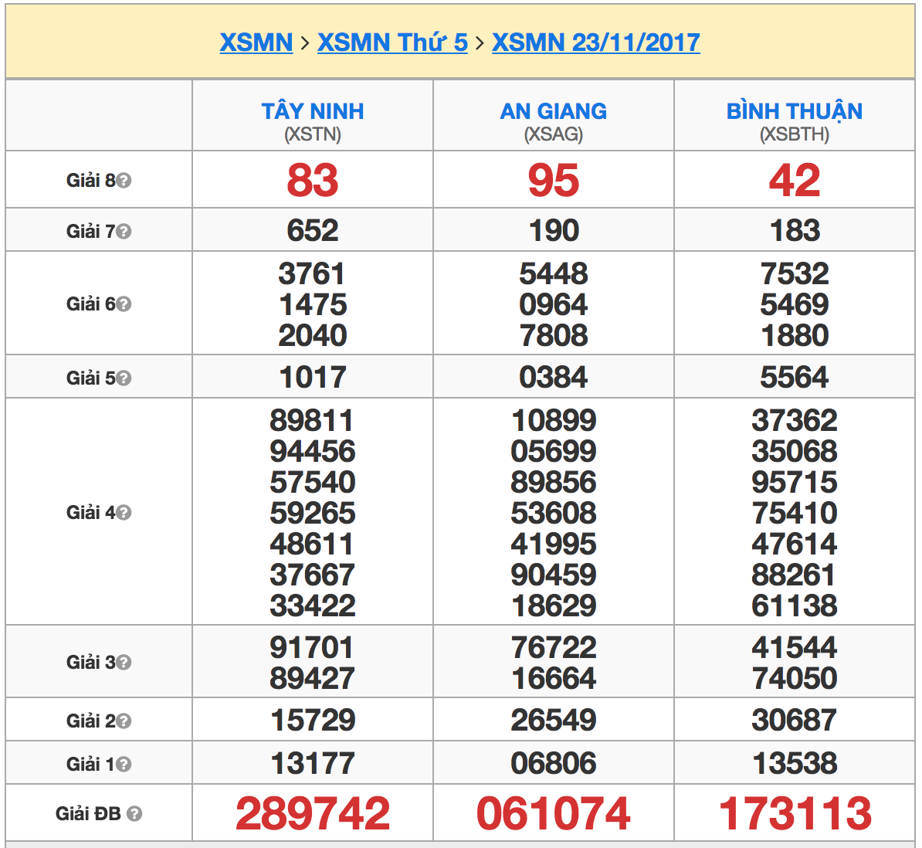Click the question mark next to Giải 7
Image resolution: width=922 pixels, height=848 pixels.
coord(124,232)
